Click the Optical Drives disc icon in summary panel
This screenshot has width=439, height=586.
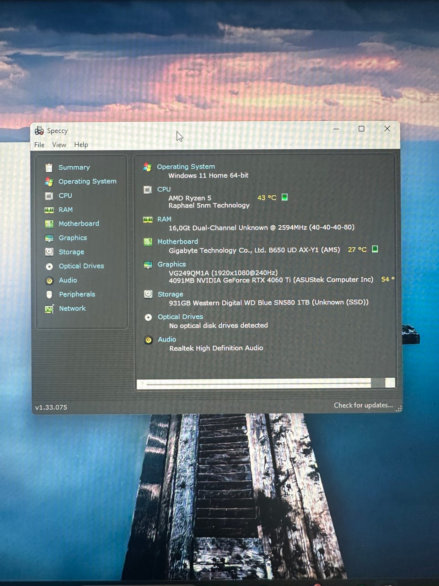pos(148,317)
